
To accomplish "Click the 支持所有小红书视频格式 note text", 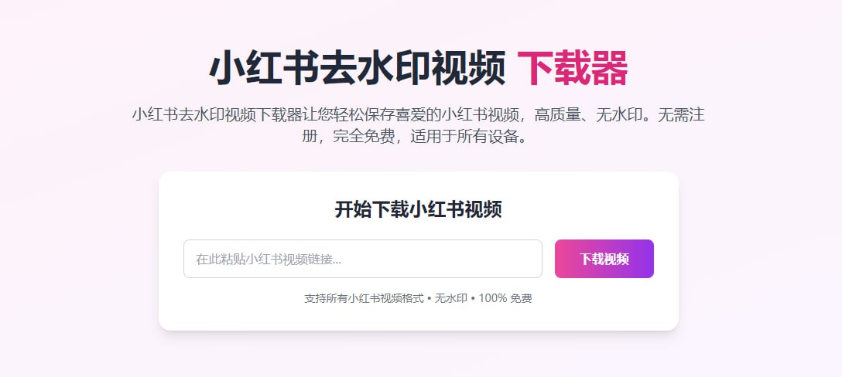I will [364, 299].
